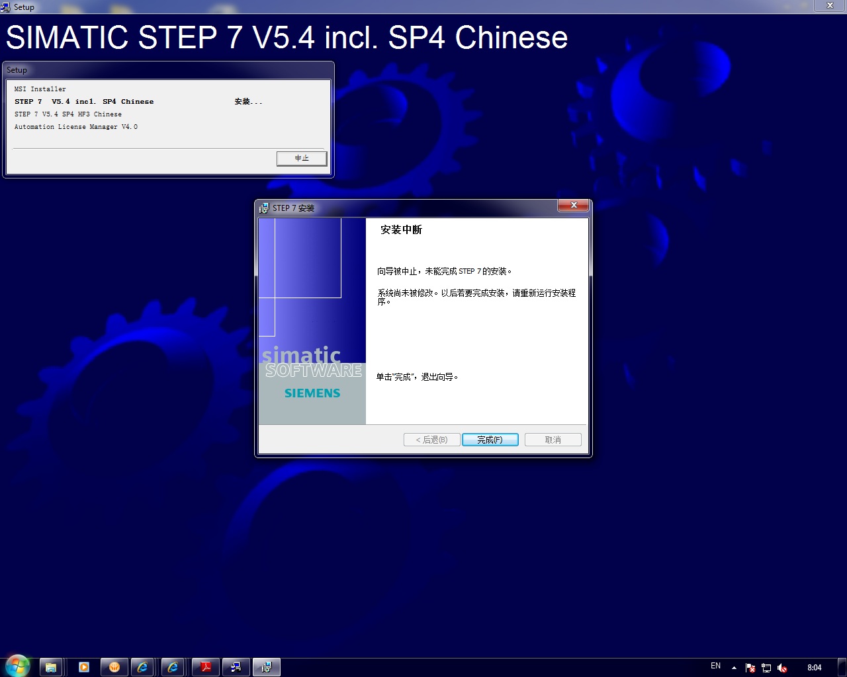Image resolution: width=847 pixels, height=677 pixels.
Task: Close the full-screen Setup window
Action: click(830, 5)
